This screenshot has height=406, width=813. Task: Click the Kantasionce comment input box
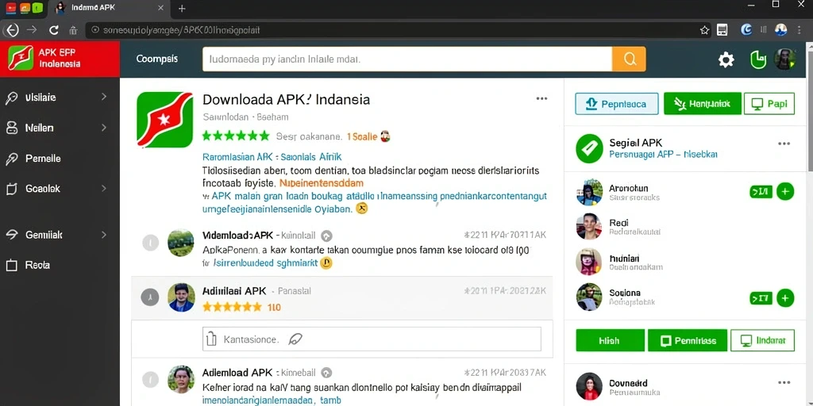click(372, 339)
